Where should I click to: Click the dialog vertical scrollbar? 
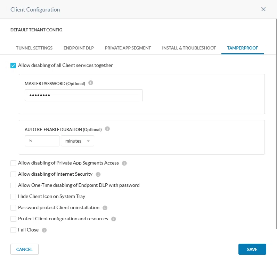pos(276,124)
